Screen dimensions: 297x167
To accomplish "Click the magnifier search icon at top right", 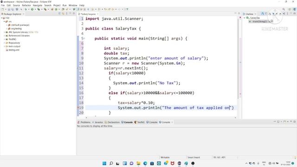I will [284, 9].
